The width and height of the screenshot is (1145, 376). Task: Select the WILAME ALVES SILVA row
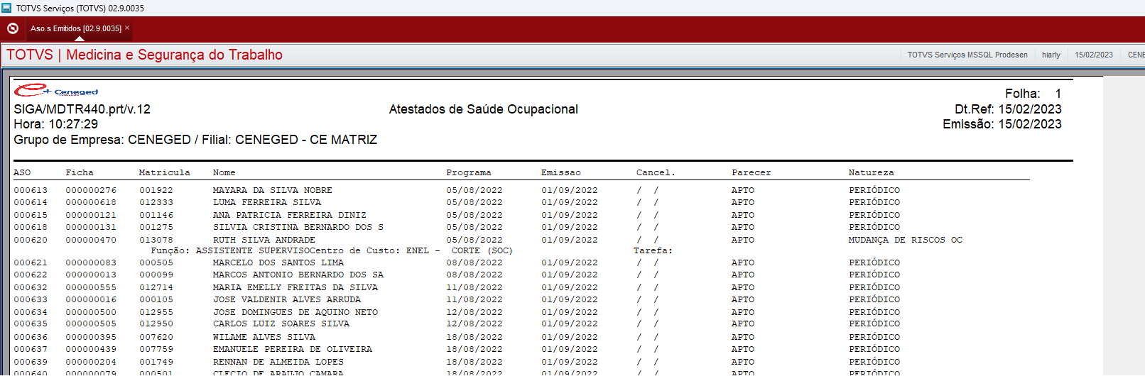[264, 337]
